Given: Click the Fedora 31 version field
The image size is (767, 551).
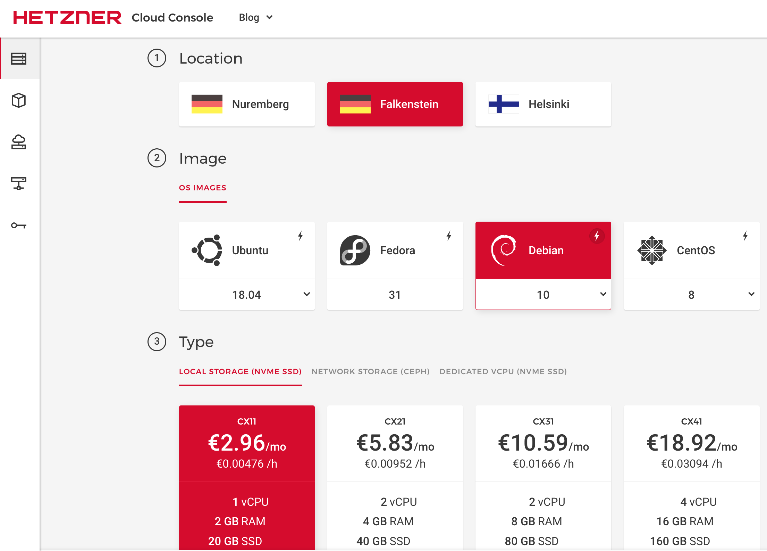Looking at the screenshot, I should coord(395,295).
